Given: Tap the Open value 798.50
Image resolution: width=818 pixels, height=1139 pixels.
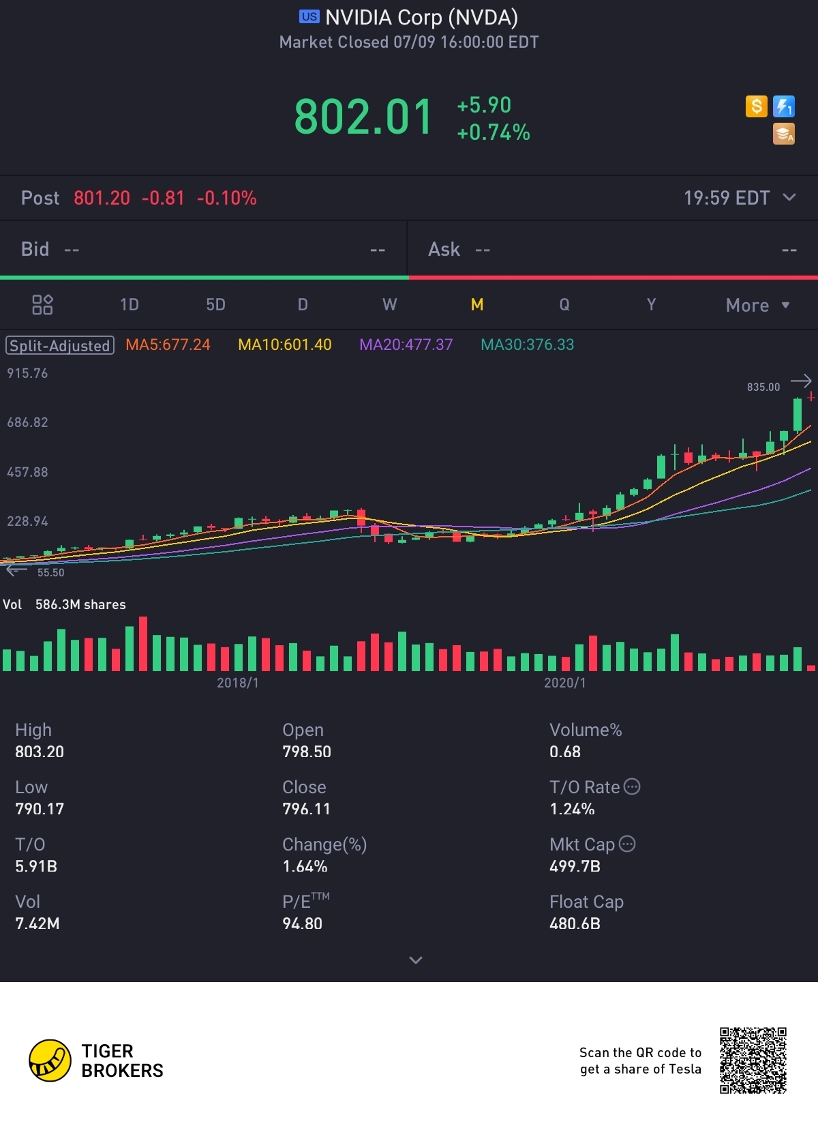Looking at the screenshot, I should click(x=307, y=752).
